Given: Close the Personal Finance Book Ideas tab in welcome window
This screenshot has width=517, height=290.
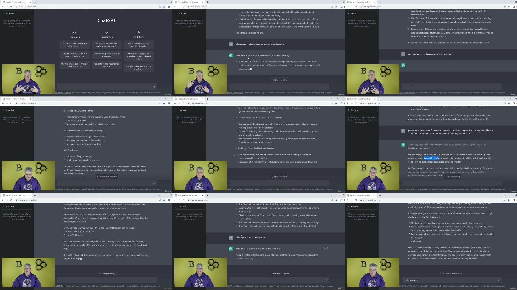Looking at the screenshot, I should click(30, 2).
